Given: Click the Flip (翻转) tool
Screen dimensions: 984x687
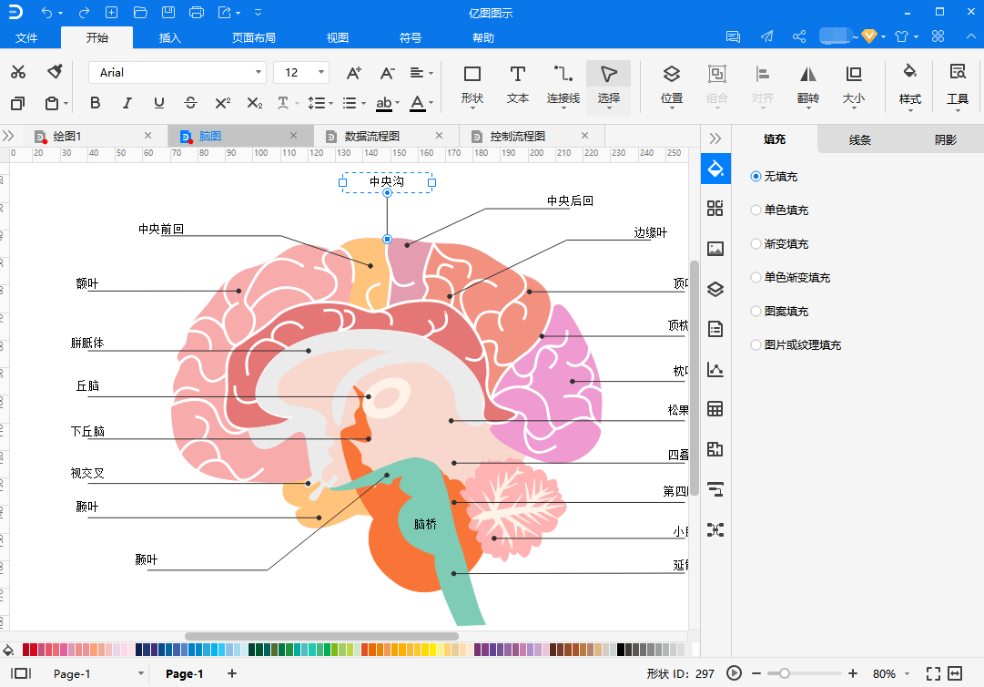Looking at the screenshot, I should (807, 87).
